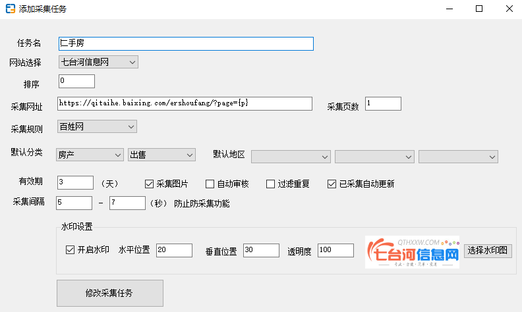The image size is (522, 312).
Task: Toggle the 采集图片 checkbox
Action: pyautogui.click(x=149, y=184)
